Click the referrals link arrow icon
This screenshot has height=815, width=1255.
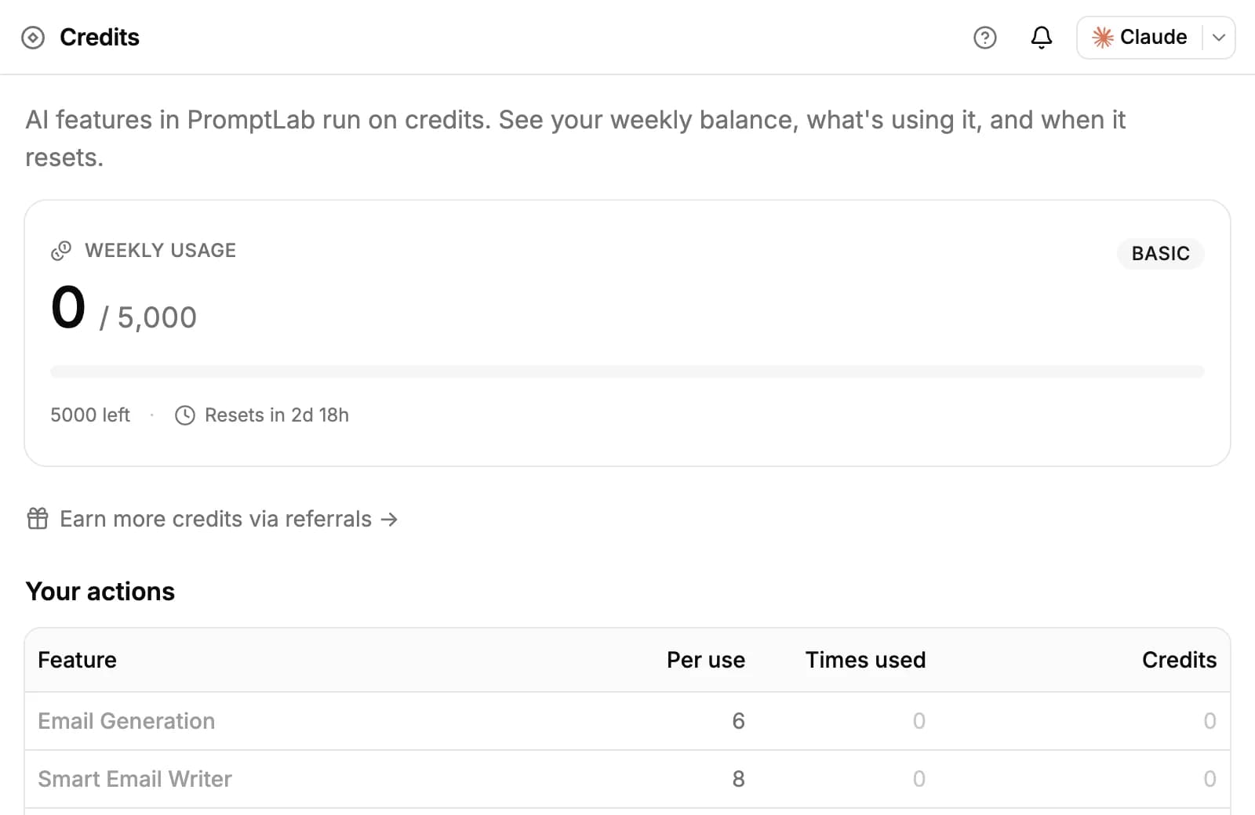pyautogui.click(x=389, y=519)
